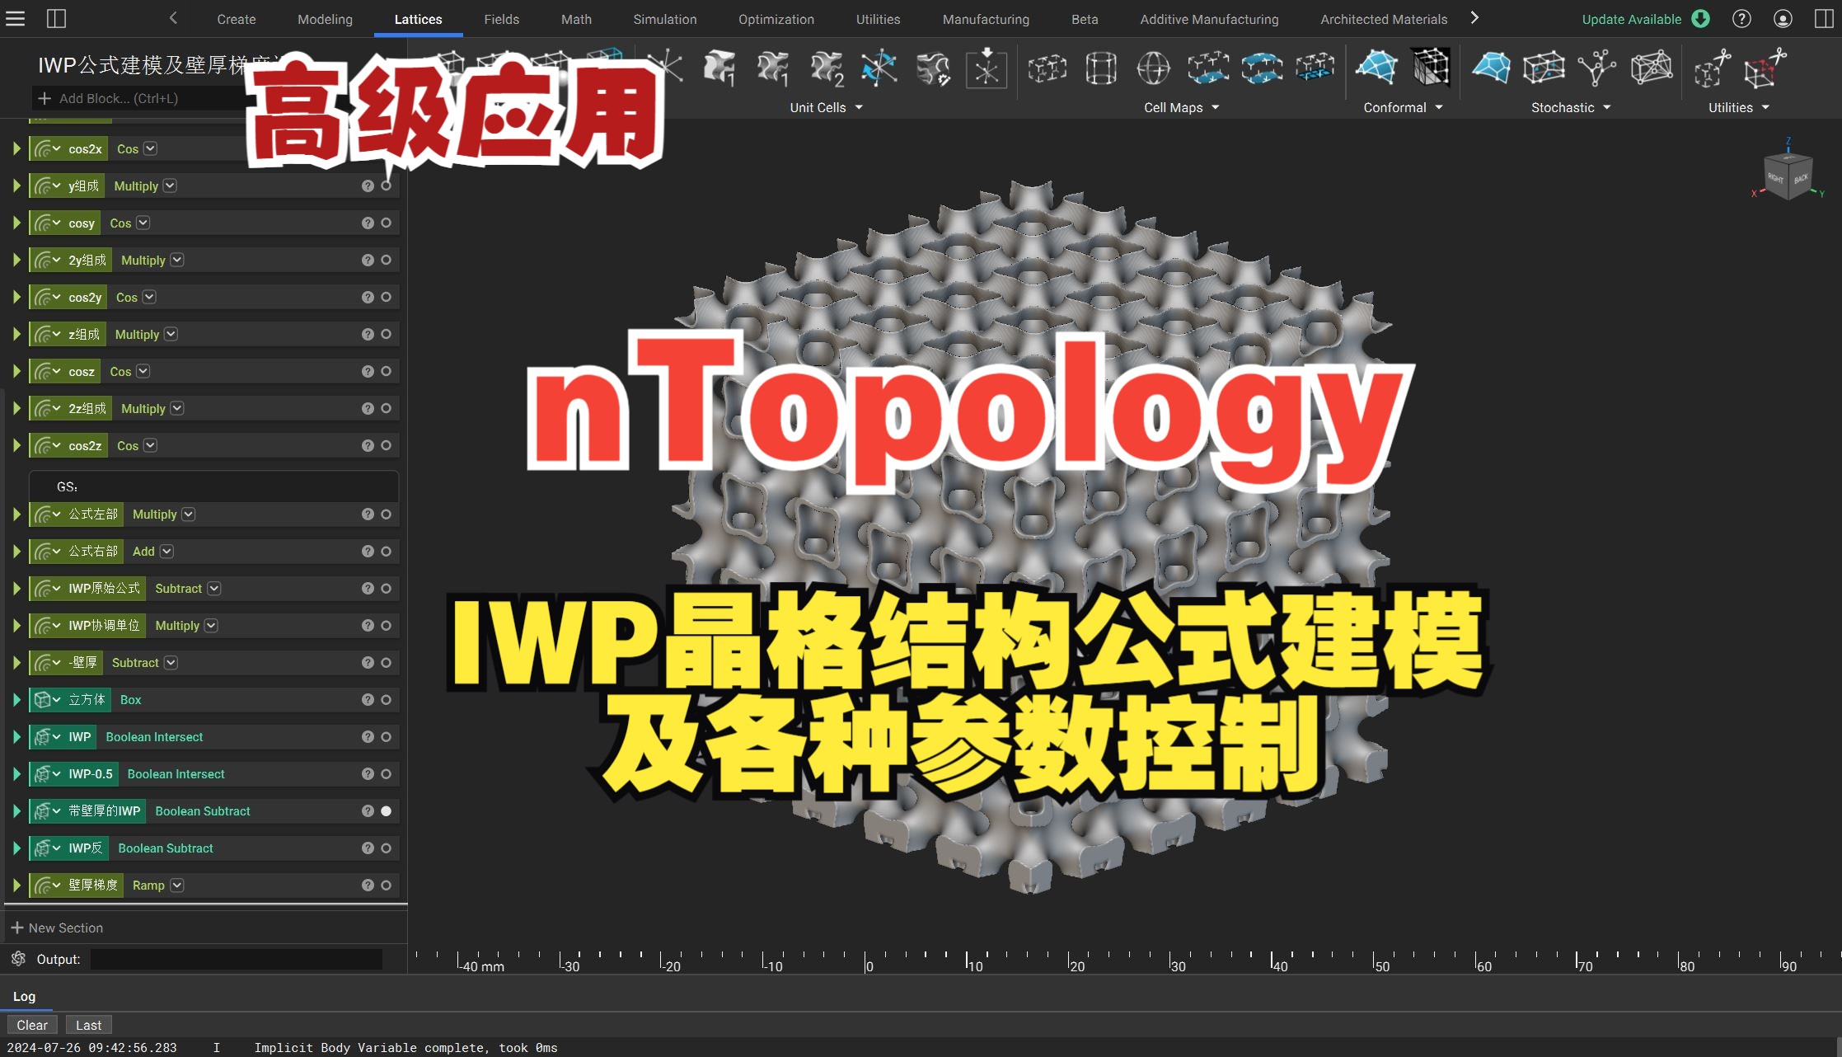Click the view orientation cube
The height and width of the screenshot is (1057, 1842).
1787,176
